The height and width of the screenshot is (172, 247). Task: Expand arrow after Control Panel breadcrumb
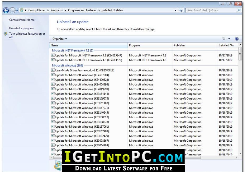pyautogui.click(x=48, y=10)
